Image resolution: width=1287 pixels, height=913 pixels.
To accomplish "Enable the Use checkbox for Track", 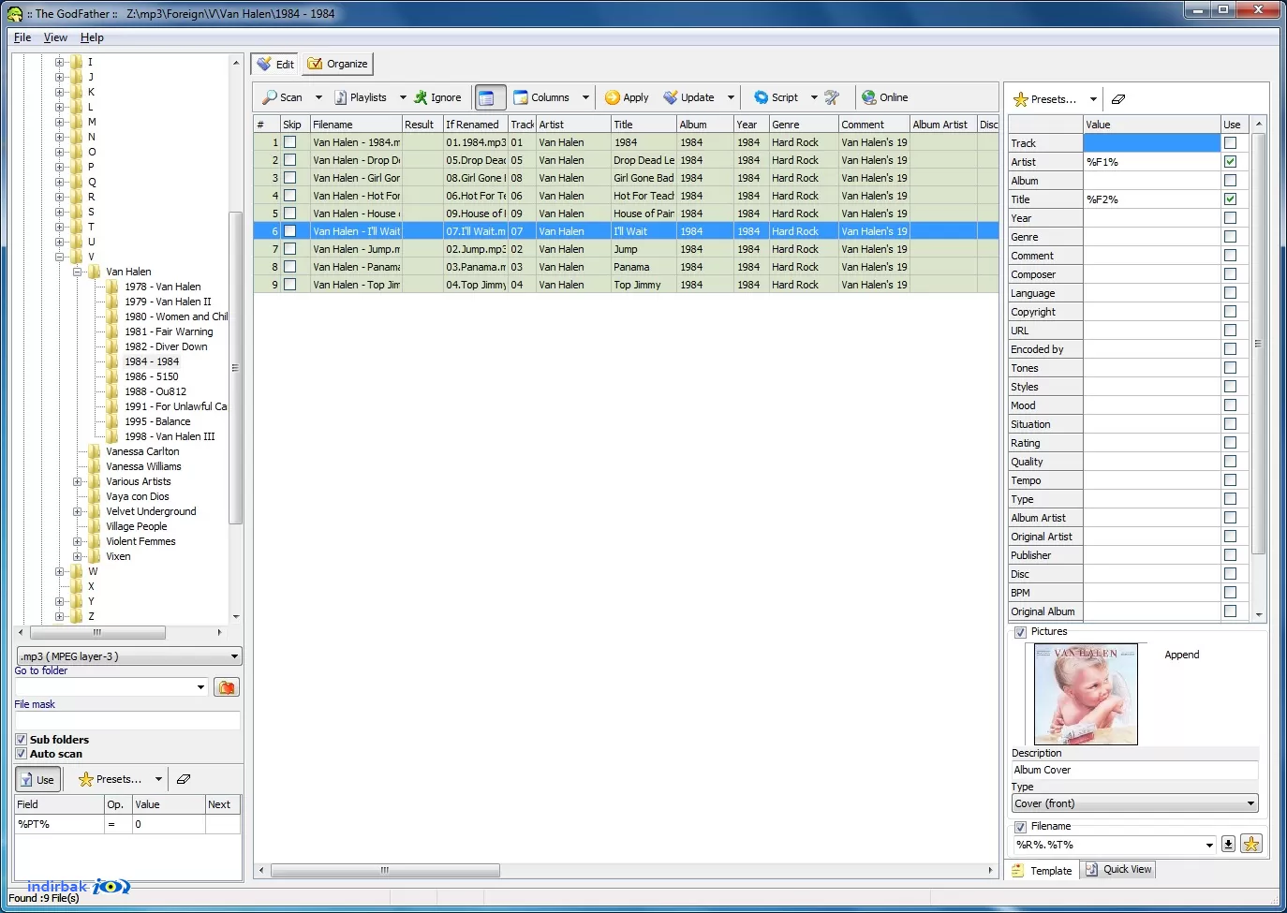I will click(x=1230, y=143).
